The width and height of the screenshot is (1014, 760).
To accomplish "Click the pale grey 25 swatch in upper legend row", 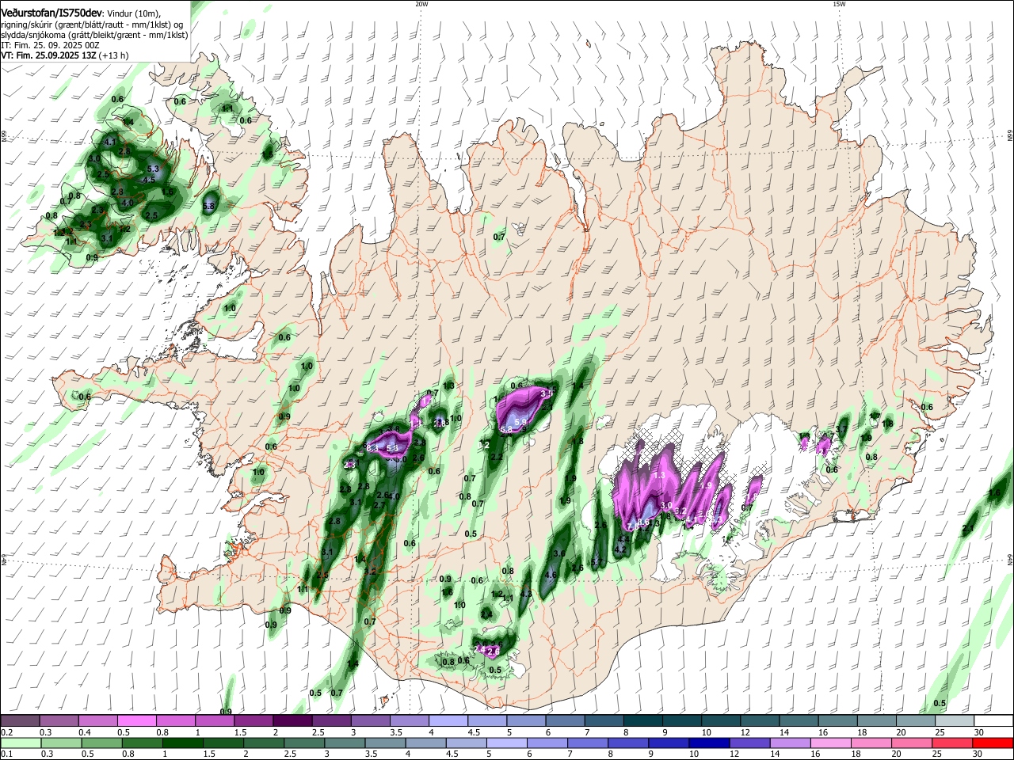I will pos(954,720).
